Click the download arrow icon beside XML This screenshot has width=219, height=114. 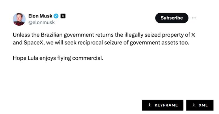[x=194, y=105]
